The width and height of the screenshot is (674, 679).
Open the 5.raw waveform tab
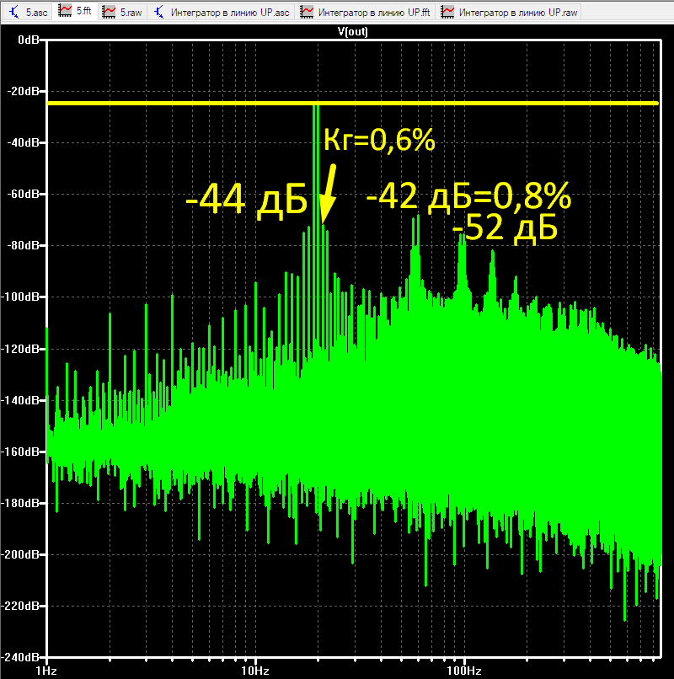coord(122,12)
